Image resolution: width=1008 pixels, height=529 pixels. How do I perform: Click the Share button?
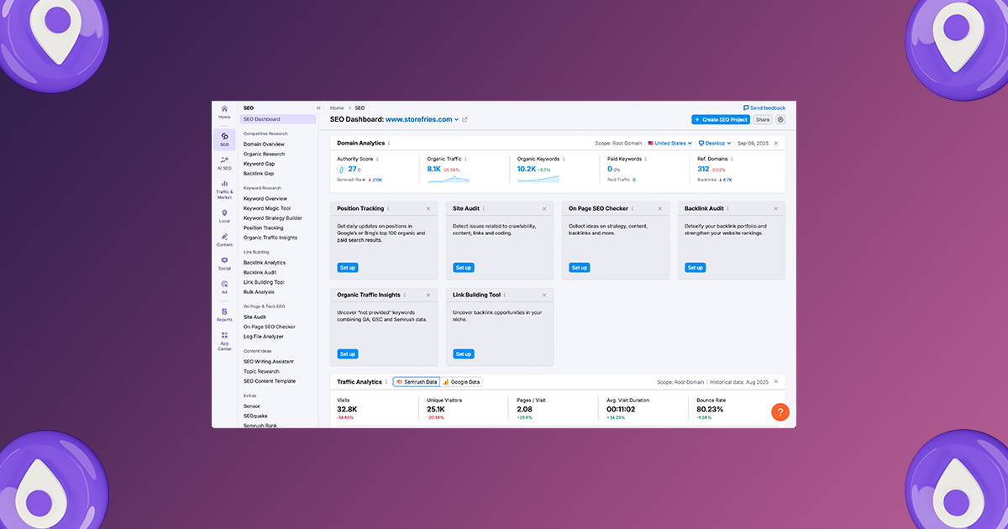tap(762, 120)
